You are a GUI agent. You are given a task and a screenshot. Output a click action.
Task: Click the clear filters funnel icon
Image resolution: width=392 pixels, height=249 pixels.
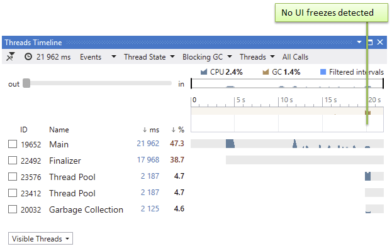click(11, 56)
